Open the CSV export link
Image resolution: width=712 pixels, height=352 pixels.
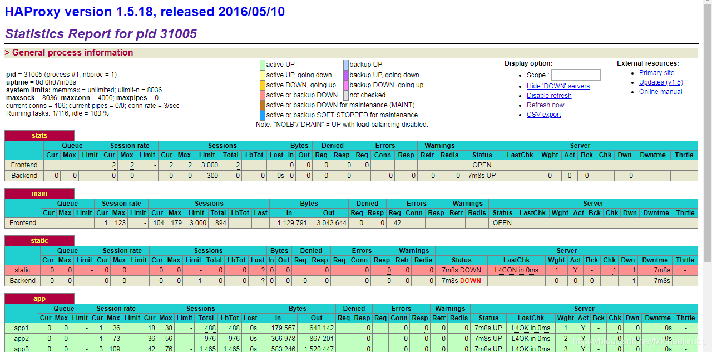(x=543, y=115)
